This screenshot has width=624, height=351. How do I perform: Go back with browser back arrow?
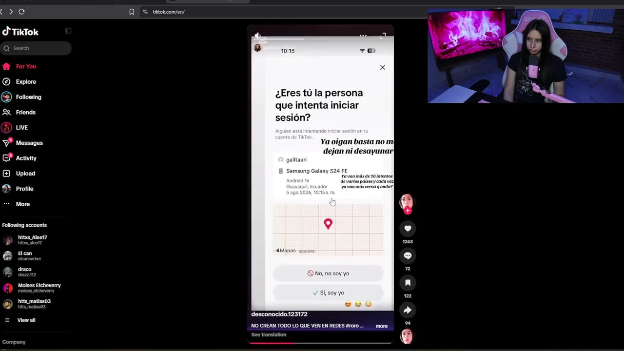coord(1,12)
